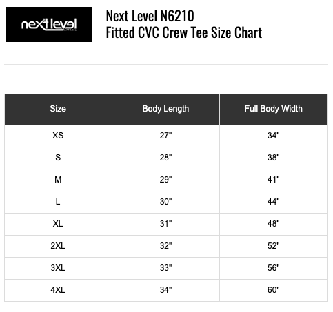Click the 41" full body width value

click(274, 180)
